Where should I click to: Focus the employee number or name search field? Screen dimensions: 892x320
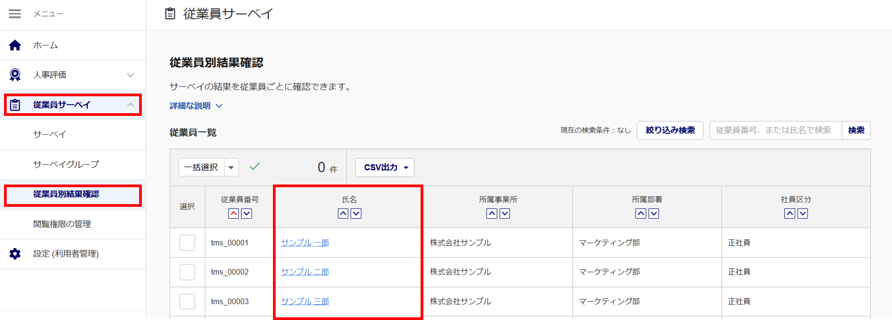[776, 130]
